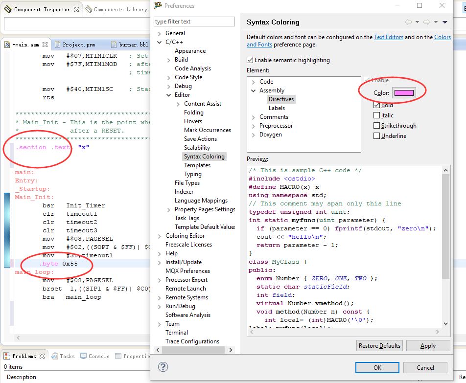Viewport: 466px width, 383px height.
Task: Select the Folding preference page
Action: tap(193, 113)
